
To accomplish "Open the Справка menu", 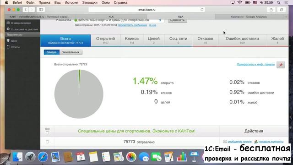I will click(x=120, y=2).
